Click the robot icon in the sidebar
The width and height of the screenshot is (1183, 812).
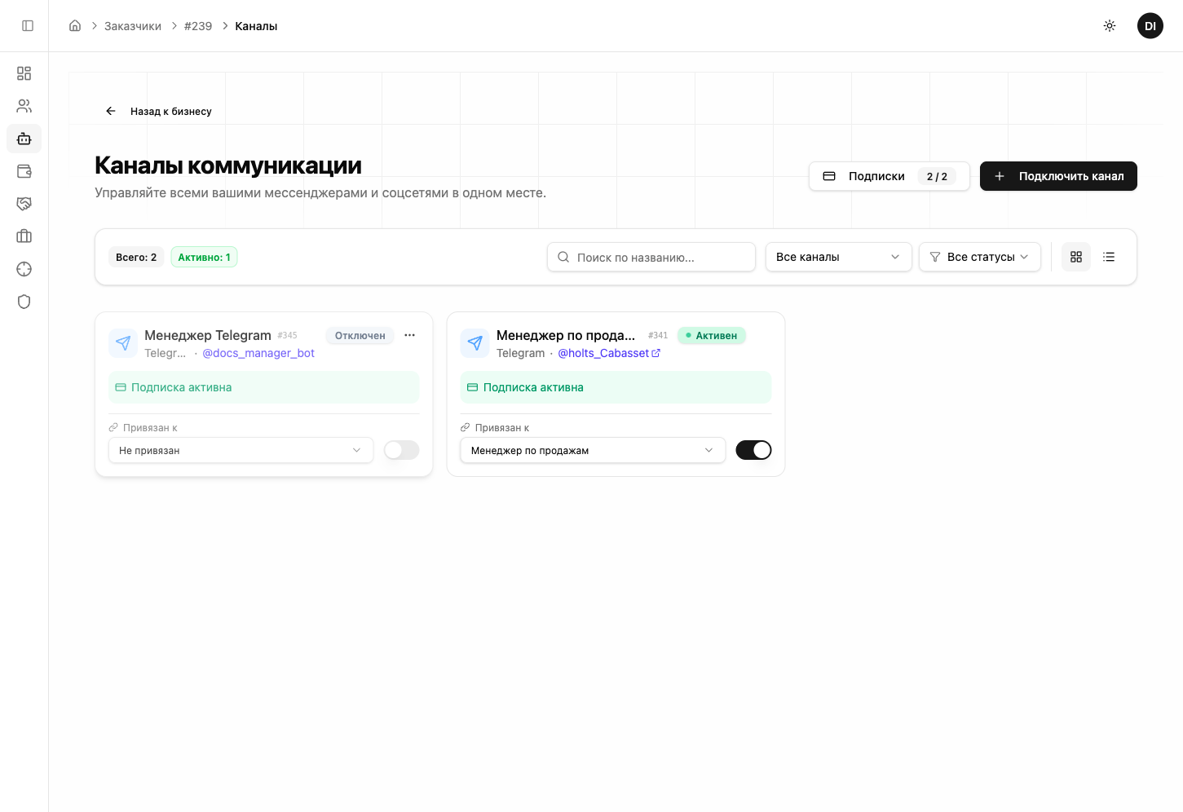24,139
